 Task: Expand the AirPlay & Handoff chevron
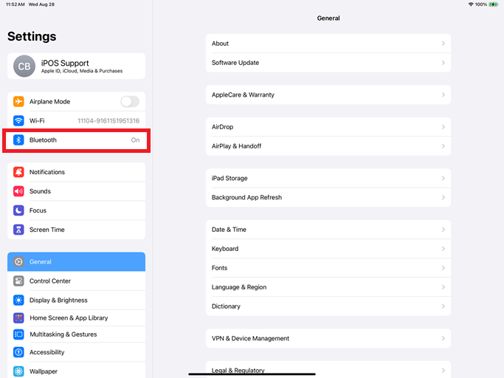pos(443,146)
